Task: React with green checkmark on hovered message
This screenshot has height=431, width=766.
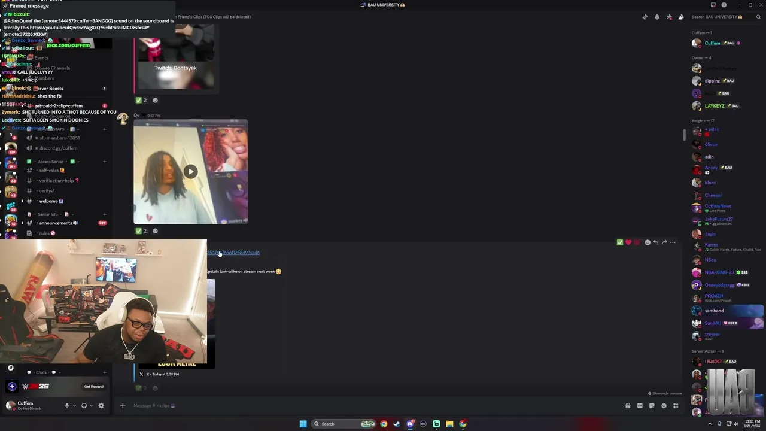Action: (x=619, y=242)
